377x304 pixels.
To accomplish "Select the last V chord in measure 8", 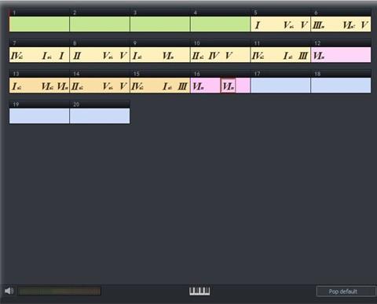I will point(123,56).
